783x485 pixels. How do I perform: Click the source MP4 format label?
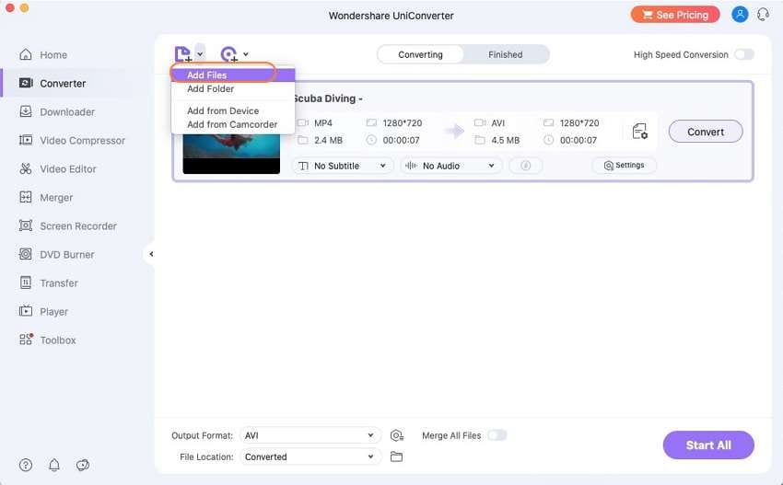[323, 122]
